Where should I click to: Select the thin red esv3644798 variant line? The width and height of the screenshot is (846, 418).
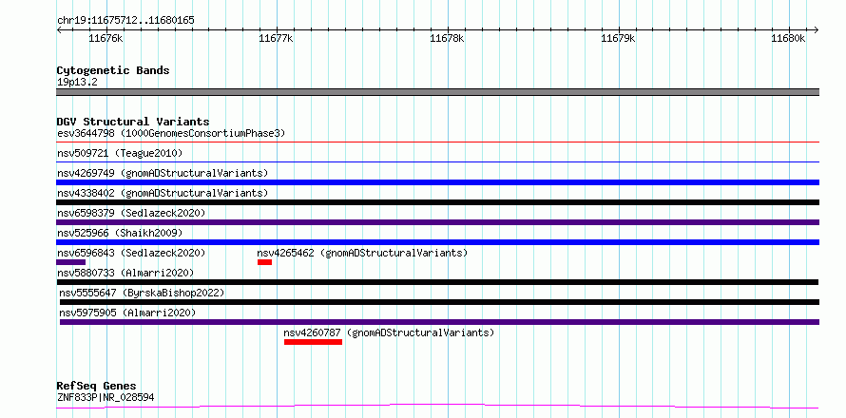click(437, 142)
